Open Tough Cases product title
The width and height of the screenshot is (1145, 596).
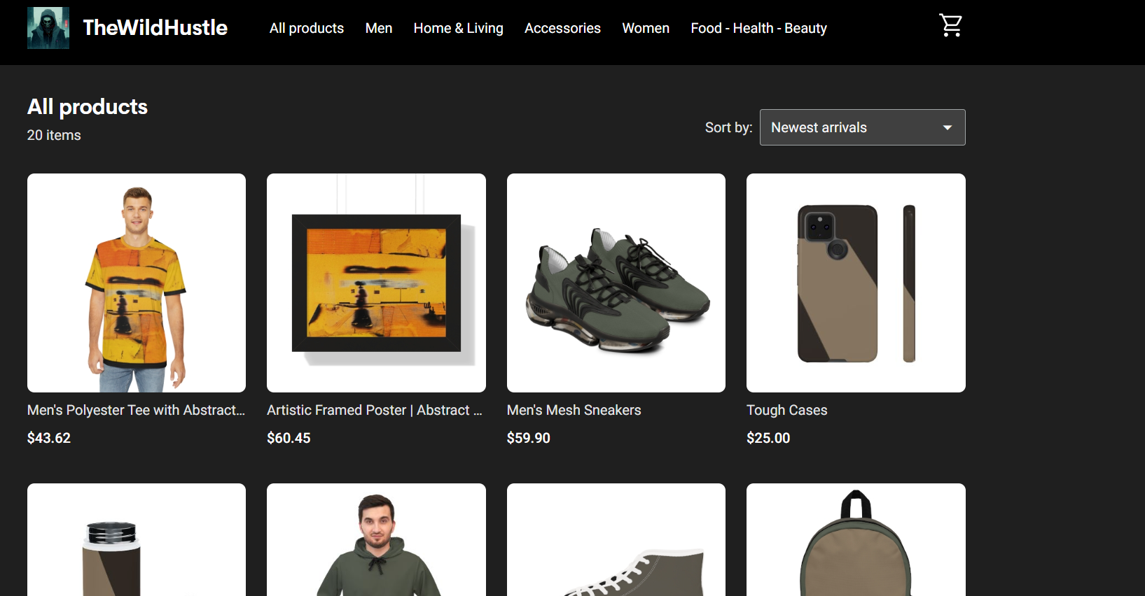(x=786, y=410)
